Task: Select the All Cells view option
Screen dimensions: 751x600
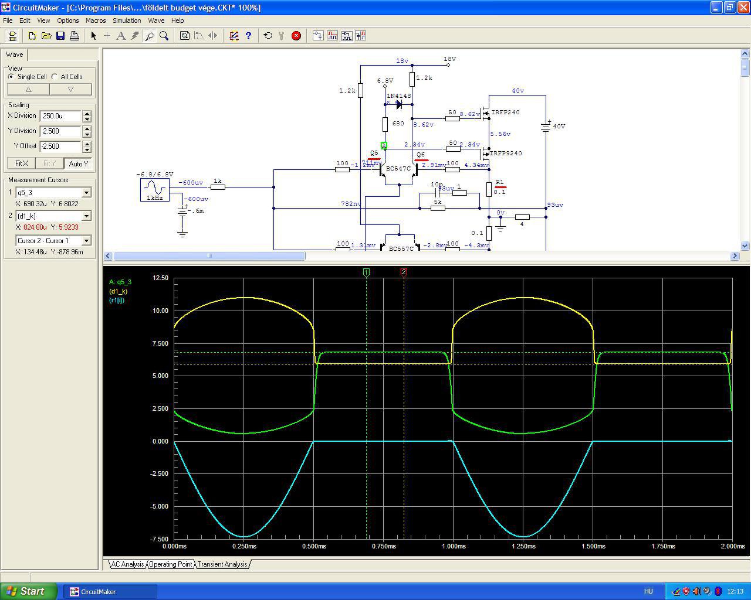Action: pyautogui.click(x=55, y=77)
